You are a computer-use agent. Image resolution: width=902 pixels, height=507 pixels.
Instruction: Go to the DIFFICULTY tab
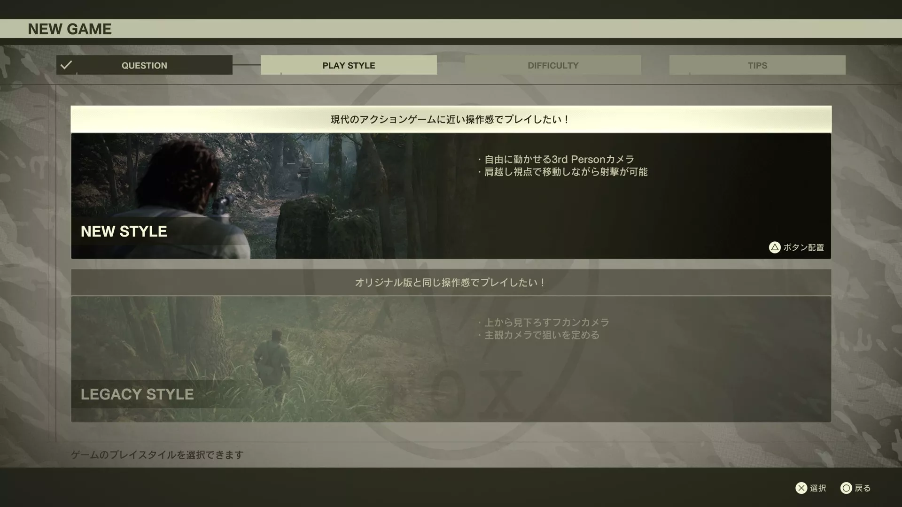click(553, 65)
